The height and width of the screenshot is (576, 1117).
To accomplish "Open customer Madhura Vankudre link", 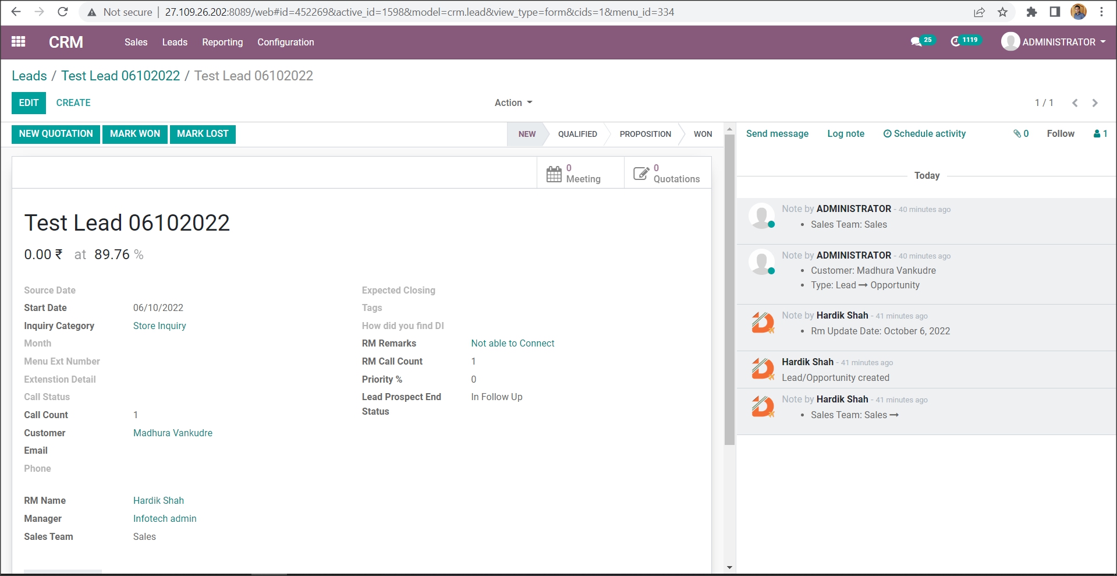I will click(x=172, y=433).
